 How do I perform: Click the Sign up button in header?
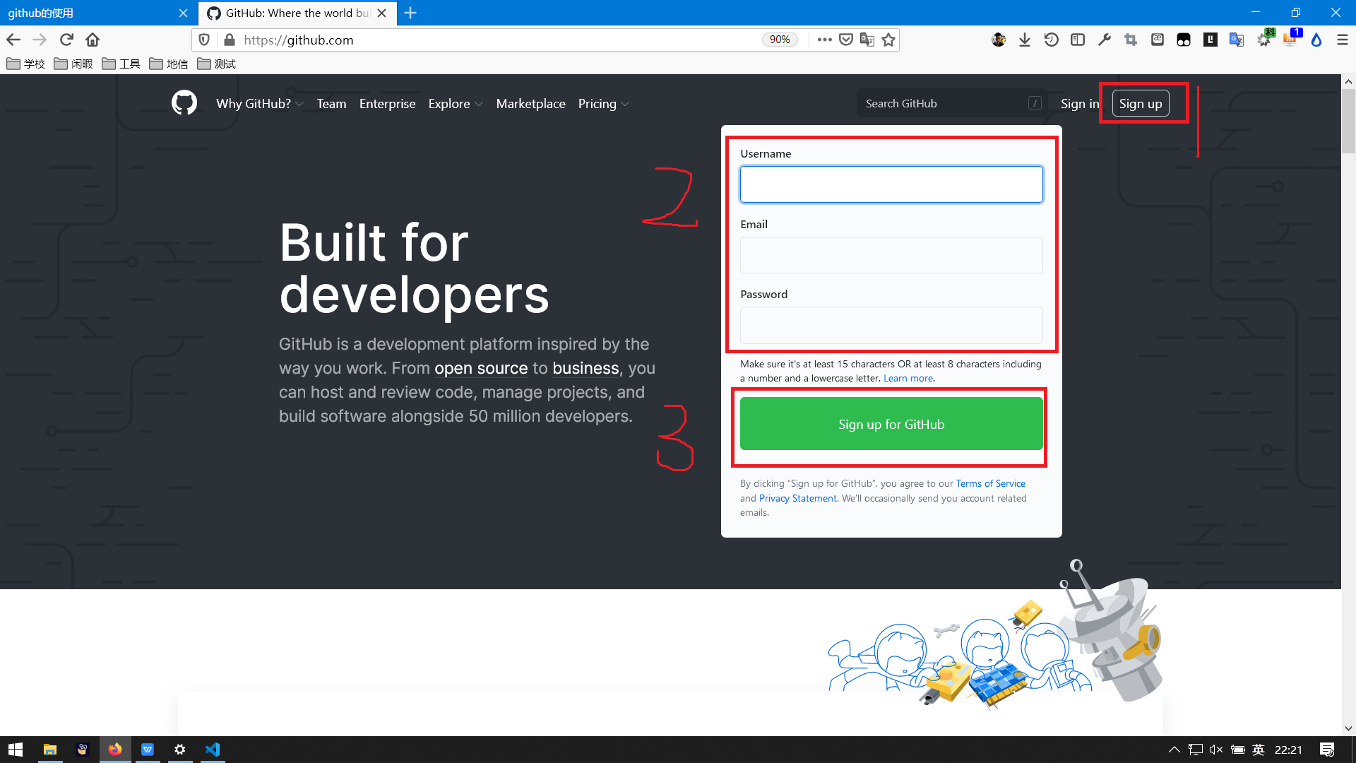click(1141, 104)
